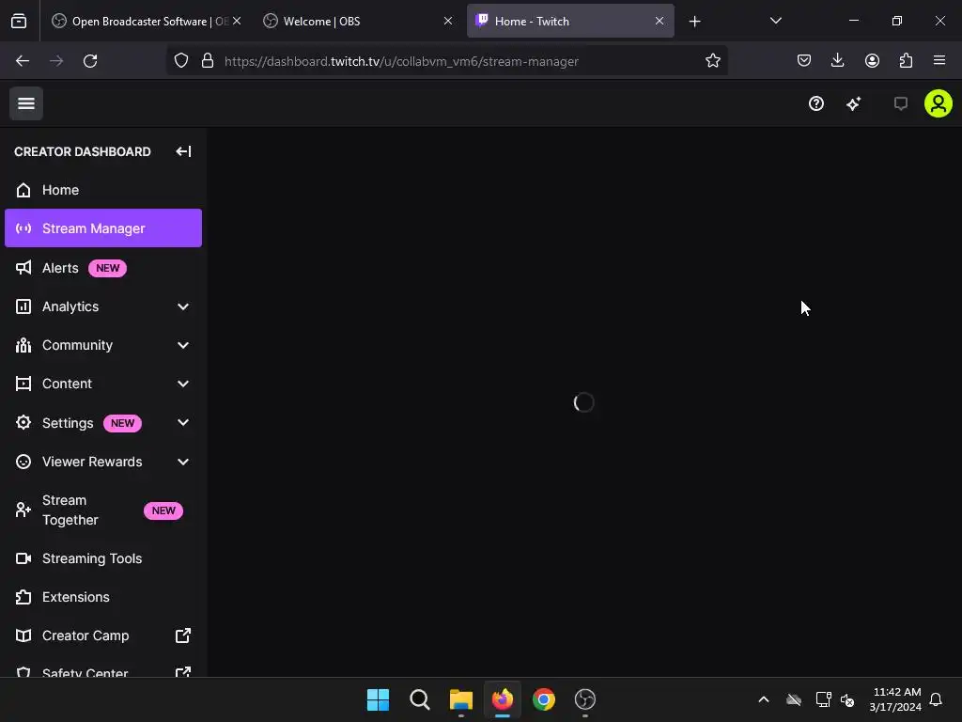962x722 pixels.
Task: Click the site security padlock icon
Action: click(208, 61)
